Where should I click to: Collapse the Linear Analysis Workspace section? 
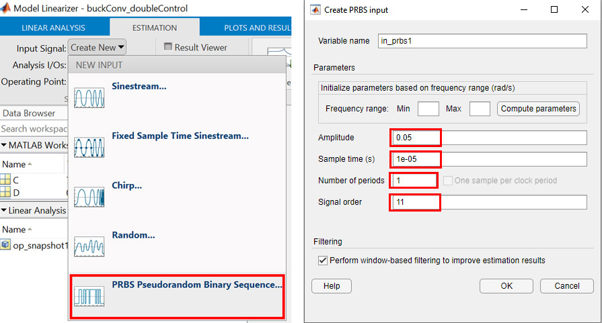tap(4, 211)
